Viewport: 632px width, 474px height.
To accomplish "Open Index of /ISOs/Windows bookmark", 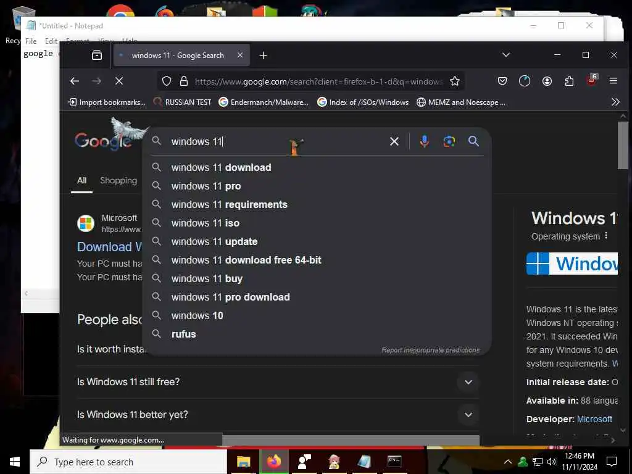I will pos(363,102).
